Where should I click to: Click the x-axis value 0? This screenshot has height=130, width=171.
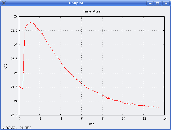point(20,119)
